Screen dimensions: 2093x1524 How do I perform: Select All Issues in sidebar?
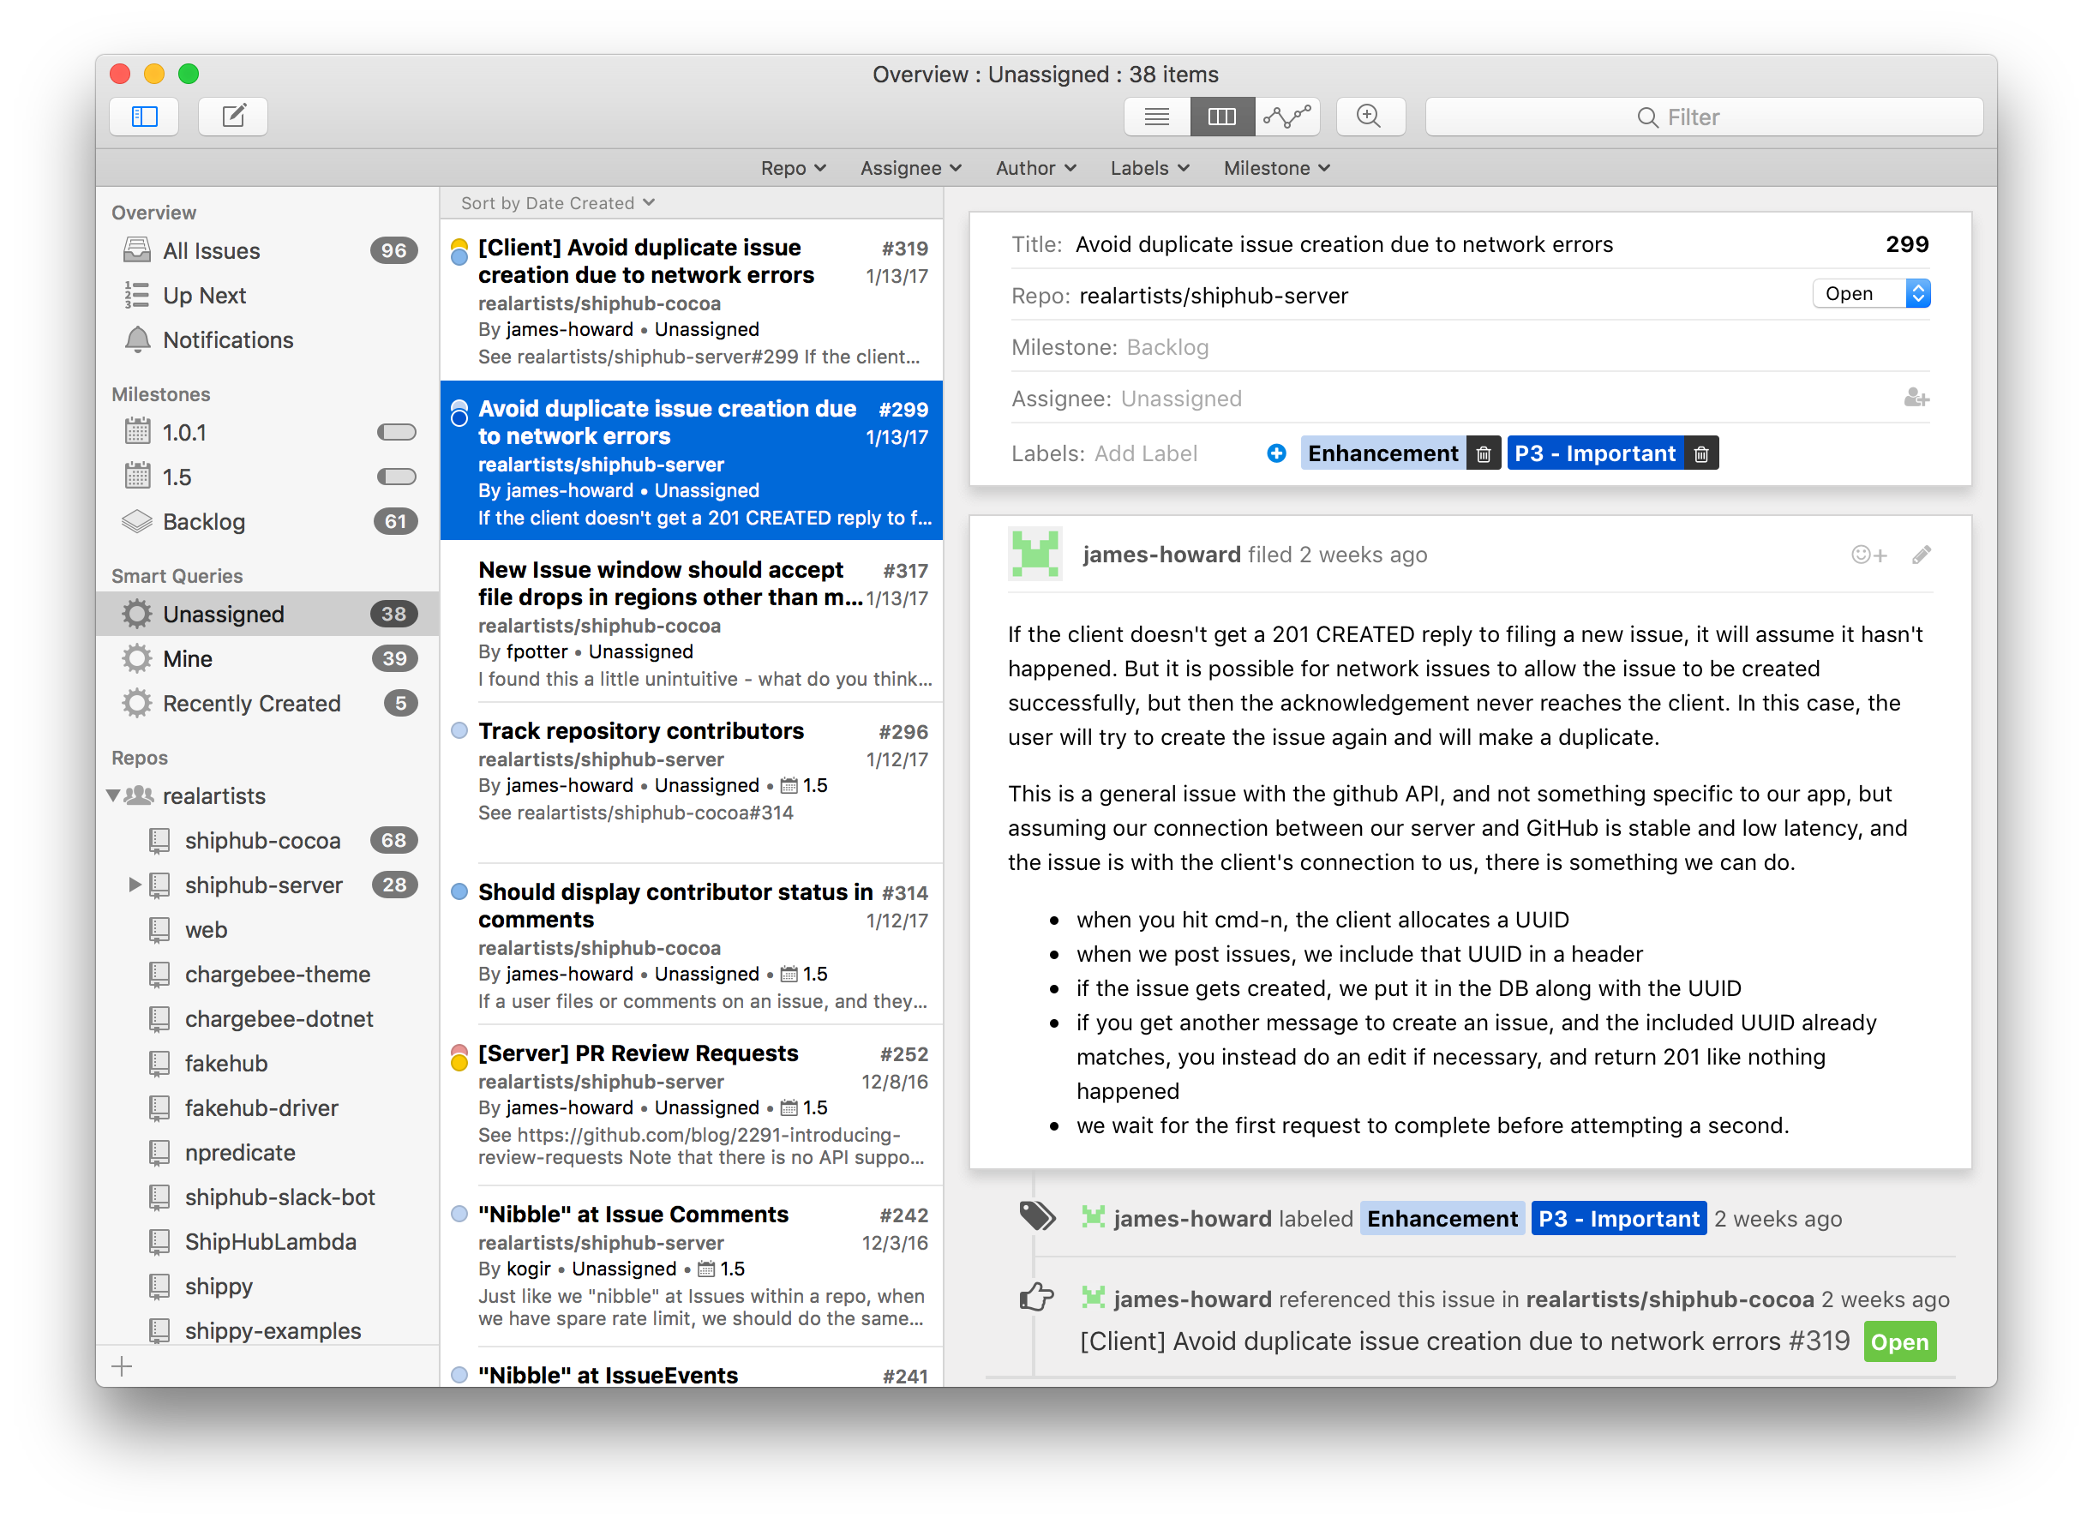pos(267,251)
